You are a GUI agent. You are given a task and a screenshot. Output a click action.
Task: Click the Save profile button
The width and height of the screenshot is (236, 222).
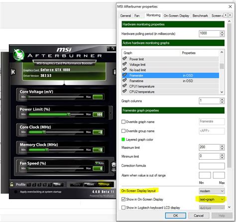[x=58, y=185]
